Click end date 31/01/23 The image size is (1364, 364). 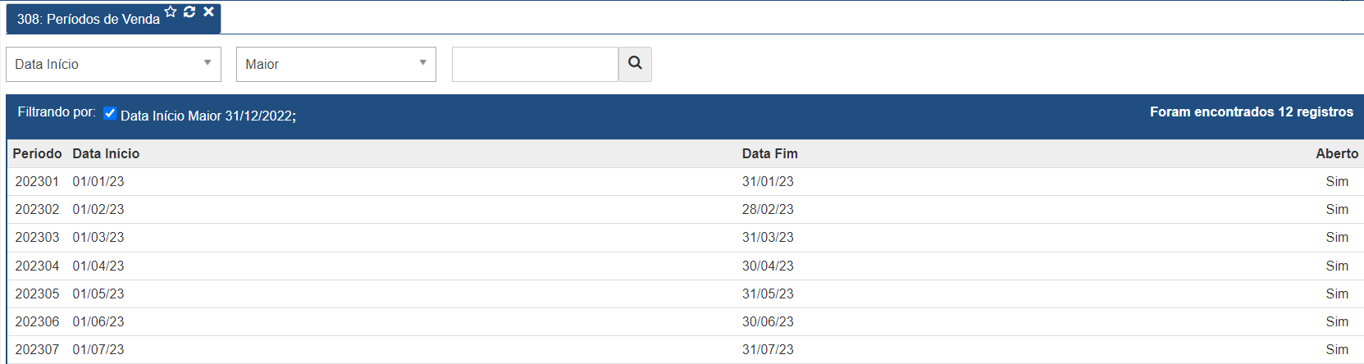point(768,181)
